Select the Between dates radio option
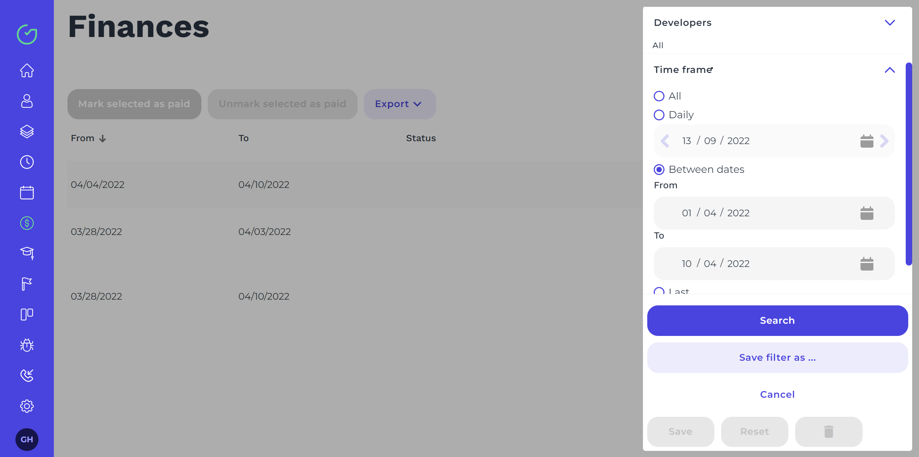Image resolution: width=919 pixels, height=457 pixels. (x=659, y=170)
